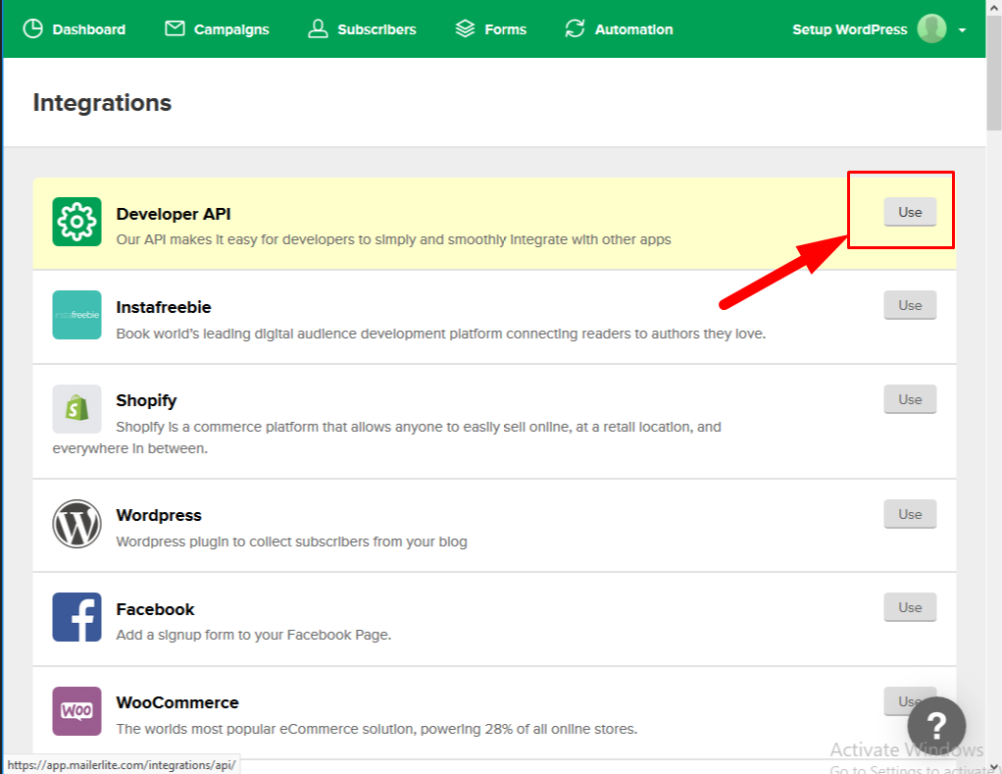Screen dimensions: 1002x774
Task: Click the Instafreebie logo icon
Action: [x=76, y=315]
